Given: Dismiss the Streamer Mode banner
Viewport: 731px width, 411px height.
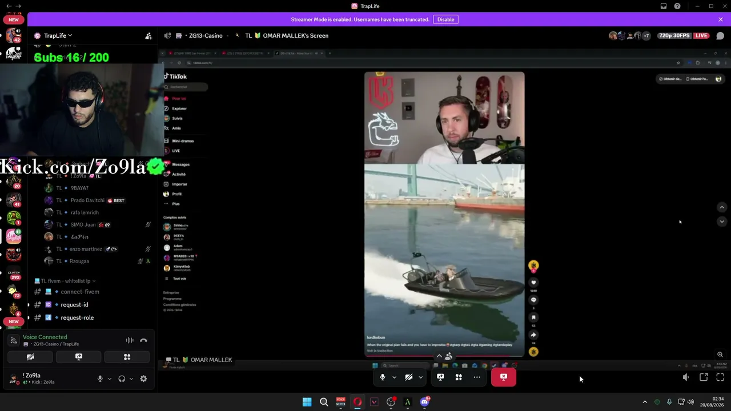Looking at the screenshot, I should [x=721, y=19].
